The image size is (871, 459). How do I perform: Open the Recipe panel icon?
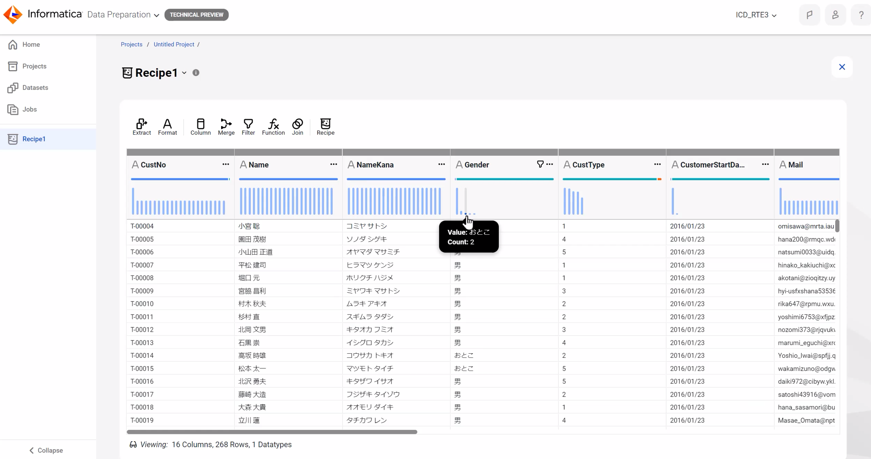325,127
